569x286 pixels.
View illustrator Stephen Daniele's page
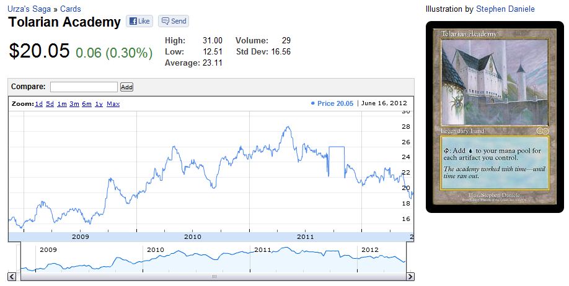[x=505, y=9]
